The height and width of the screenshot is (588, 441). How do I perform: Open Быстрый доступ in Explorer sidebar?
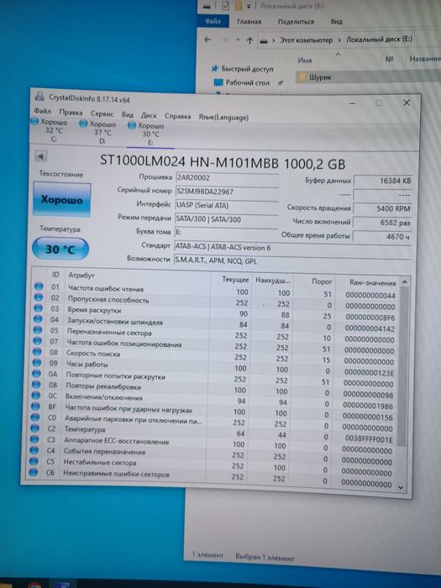pyautogui.click(x=247, y=69)
